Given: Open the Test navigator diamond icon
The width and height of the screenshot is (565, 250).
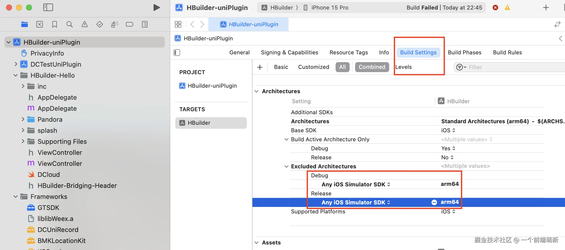Looking at the screenshot, I should click(100, 24).
